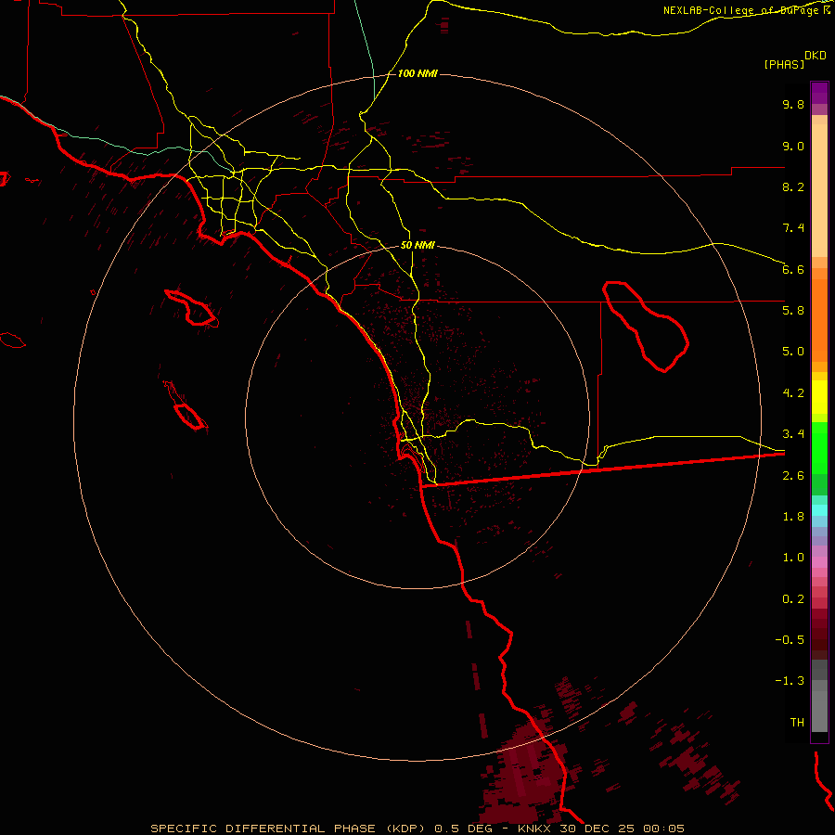Select the 9.8 value on color scale
Screen dimensions: 835x835
coord(793,105)
